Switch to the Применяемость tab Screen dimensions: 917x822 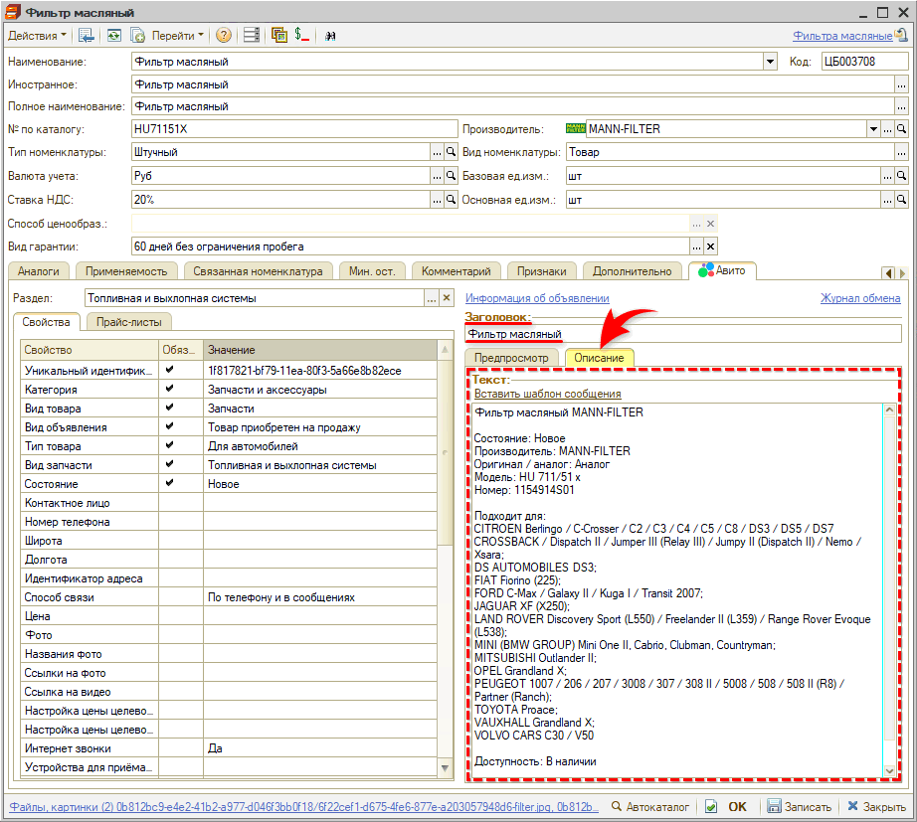(125, 270)
